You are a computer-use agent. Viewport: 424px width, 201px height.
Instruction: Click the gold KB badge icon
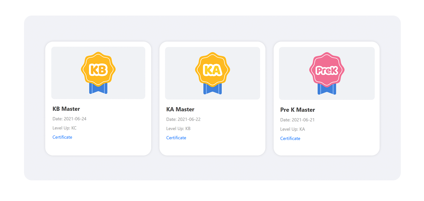(98, 69)
